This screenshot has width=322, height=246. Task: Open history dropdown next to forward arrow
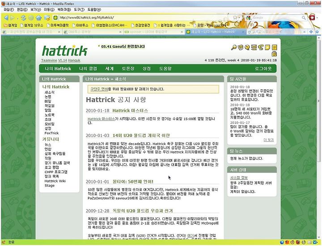(x=17, y=19)
